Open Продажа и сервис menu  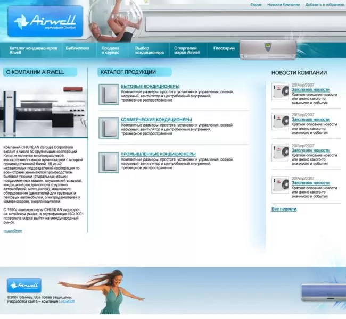point(110,51)
